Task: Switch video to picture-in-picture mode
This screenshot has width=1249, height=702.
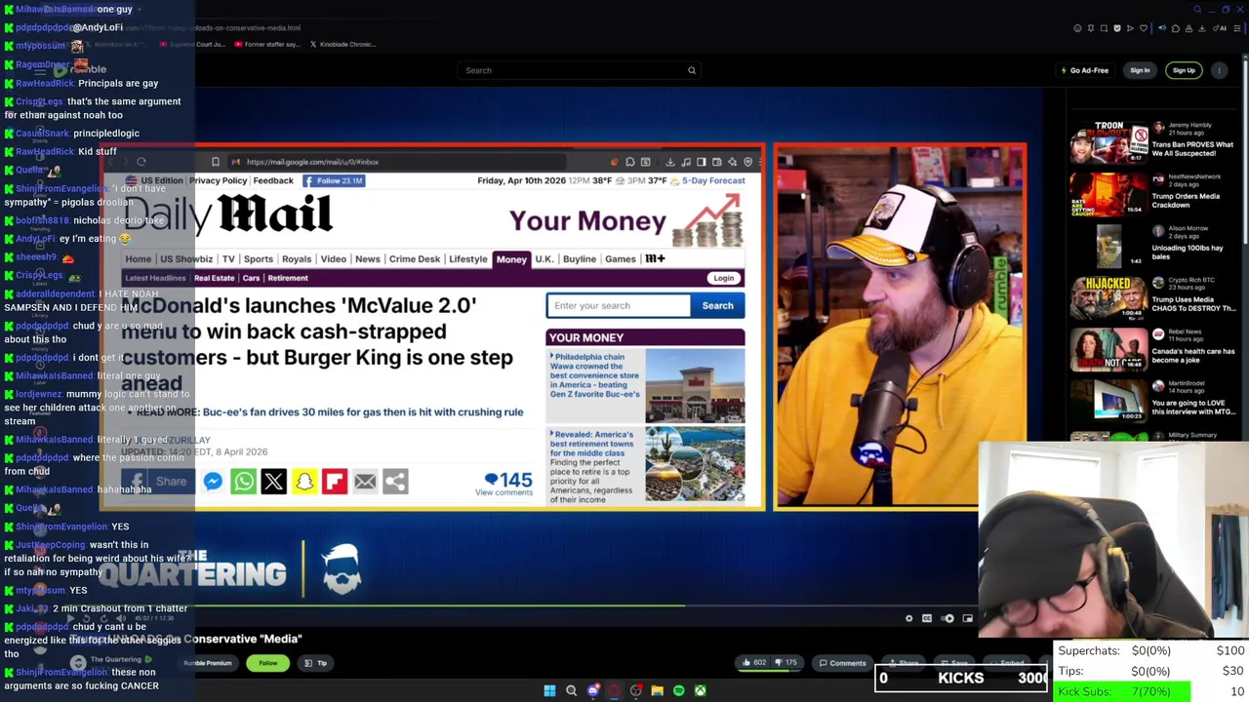Action: click(x=967, y=618)
